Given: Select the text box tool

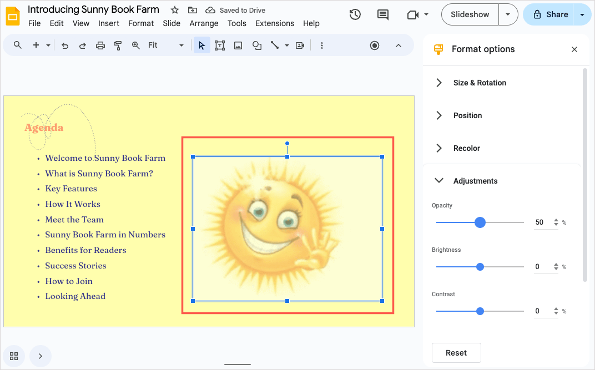Looking at the screenshot, I should pos(220,45).
